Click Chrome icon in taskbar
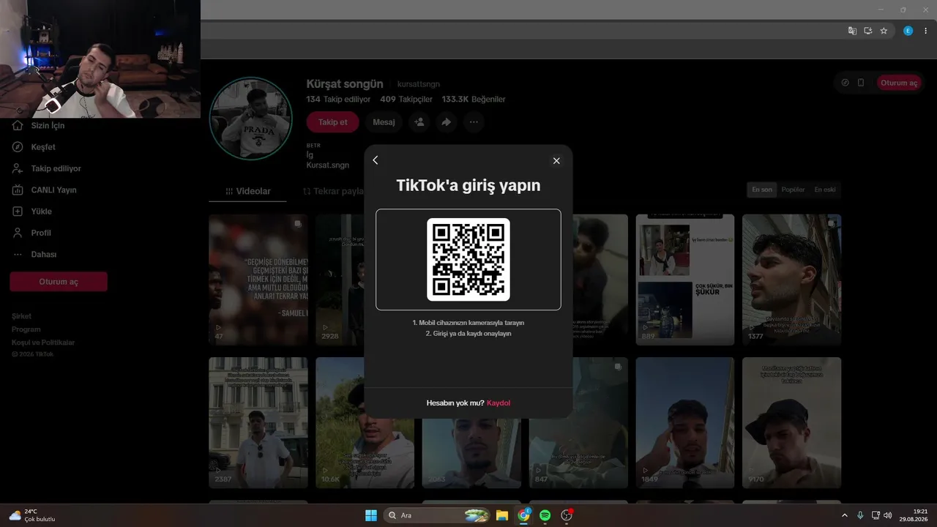 coord(524,515)
